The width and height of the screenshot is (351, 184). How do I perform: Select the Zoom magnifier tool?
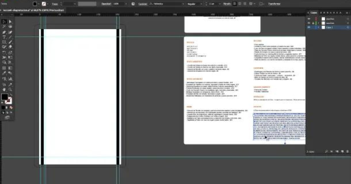pyautogui.click(x=10, y=89)
